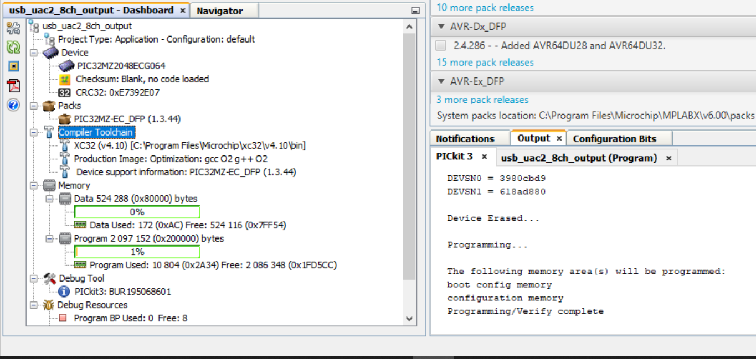The height and width of the screenshot is (359, 756).
Task: Open project properties icon in Dashboard sidebar
Action: (x=13, y=28)
